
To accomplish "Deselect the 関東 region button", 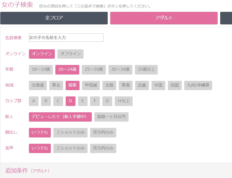I will [x=72, y=85].
